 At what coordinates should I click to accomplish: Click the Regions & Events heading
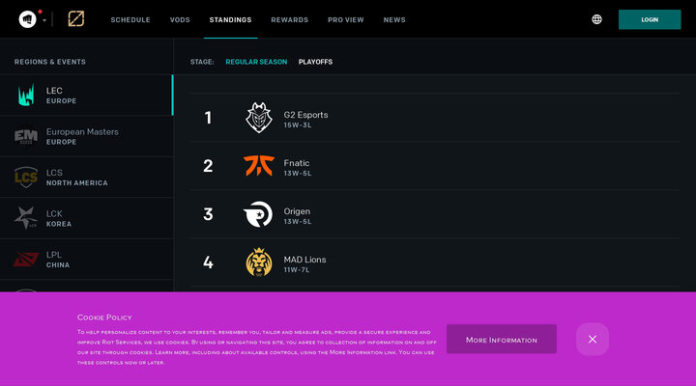coord(50,62)
